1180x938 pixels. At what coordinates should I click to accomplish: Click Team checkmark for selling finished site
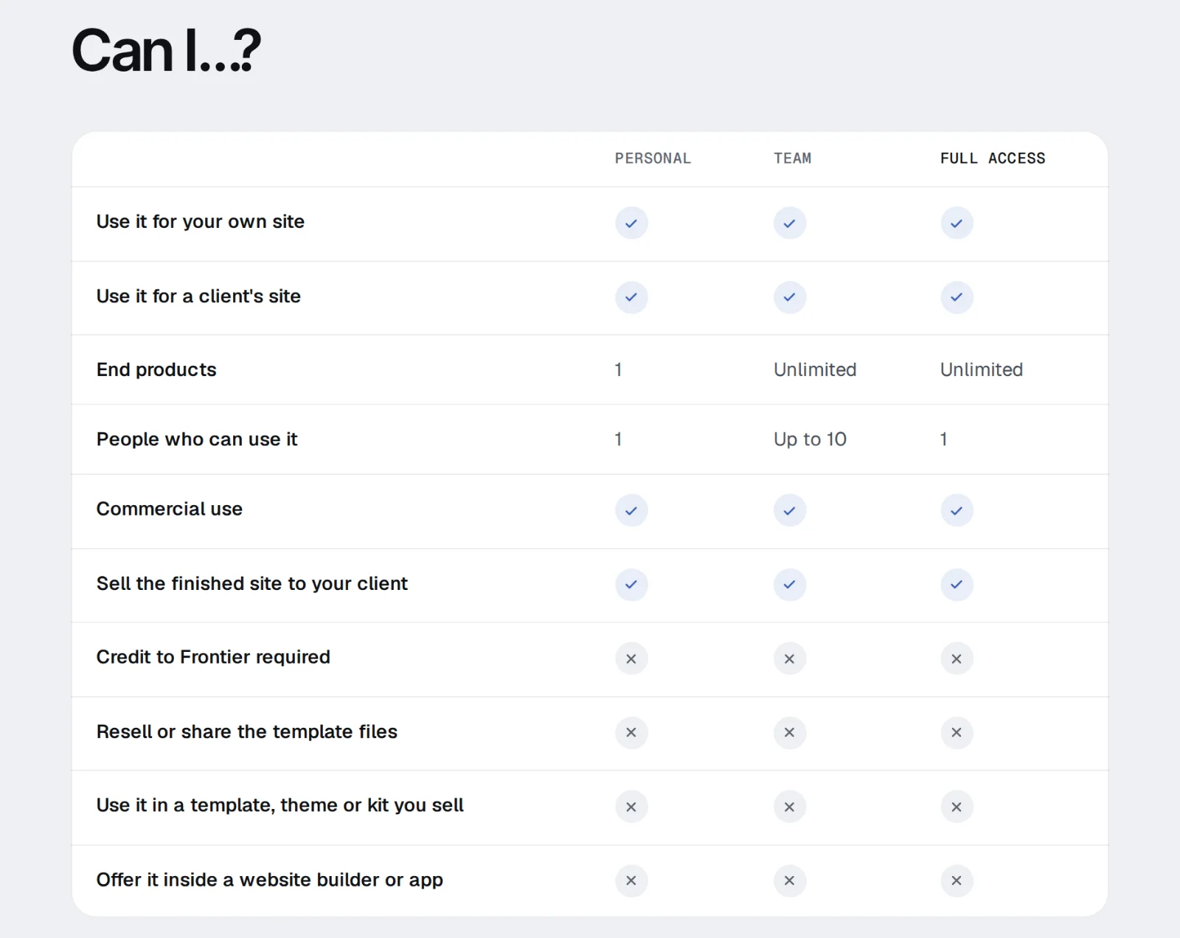point(790,585)
